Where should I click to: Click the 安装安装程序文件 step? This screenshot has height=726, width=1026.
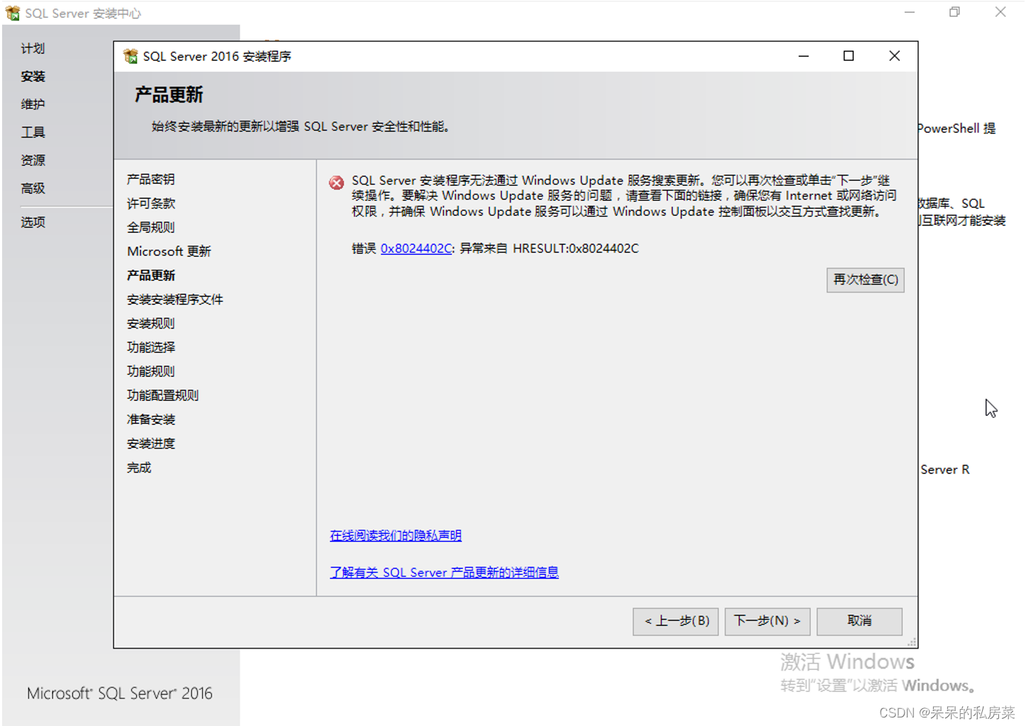point(174,299)
